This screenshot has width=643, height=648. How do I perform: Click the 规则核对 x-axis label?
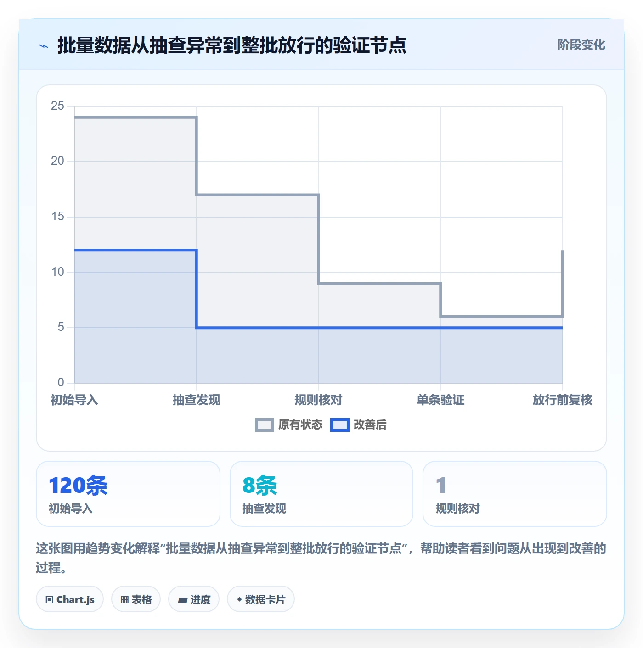[x=318, y=400]
